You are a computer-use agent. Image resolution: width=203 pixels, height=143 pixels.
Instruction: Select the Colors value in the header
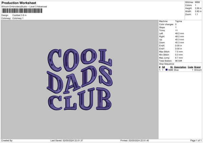pyautogui.click(x=196, y=5)
